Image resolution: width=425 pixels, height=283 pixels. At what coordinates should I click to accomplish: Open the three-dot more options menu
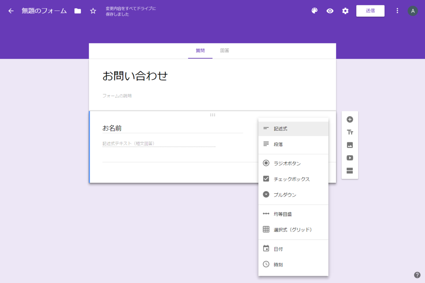(397, 11)
